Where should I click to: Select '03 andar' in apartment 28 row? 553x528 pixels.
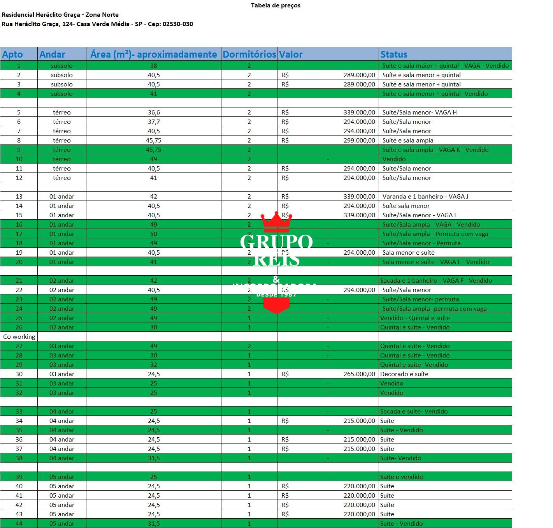[x=62, y=356]
